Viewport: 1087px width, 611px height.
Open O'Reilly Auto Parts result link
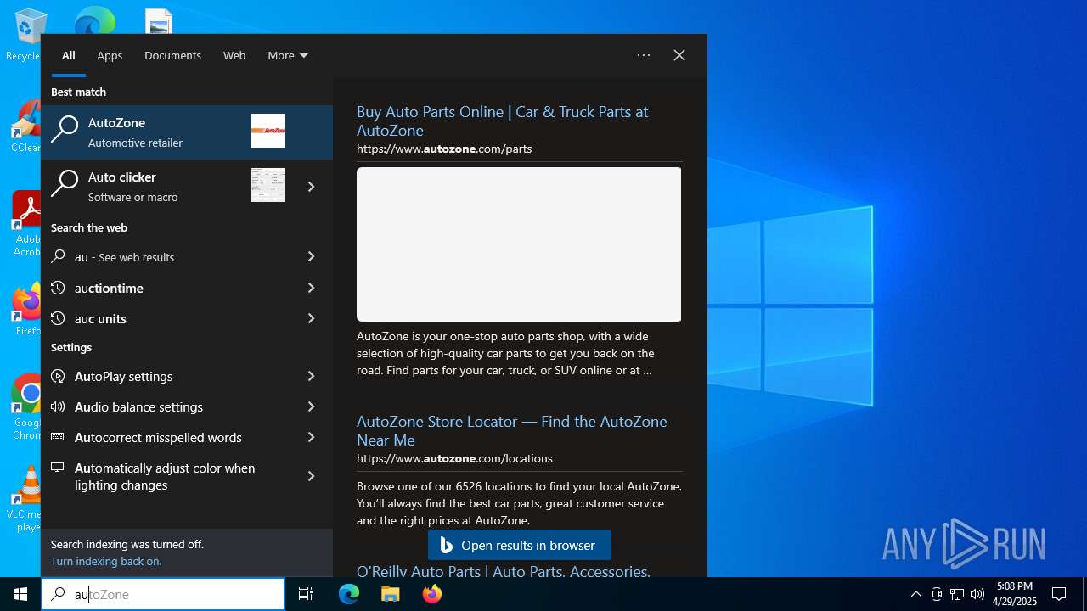pyautogui.click(x=504, y=571)
